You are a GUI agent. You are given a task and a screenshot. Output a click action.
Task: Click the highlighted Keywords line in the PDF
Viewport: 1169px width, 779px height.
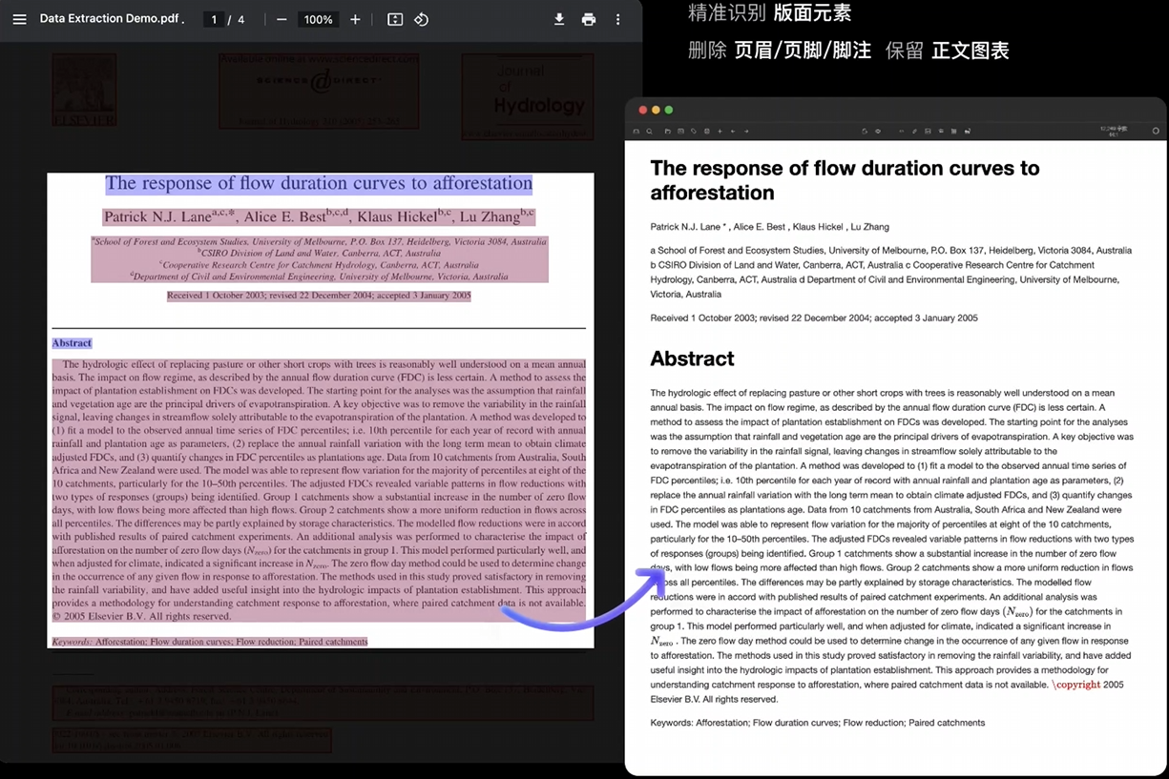click(209, 642)
